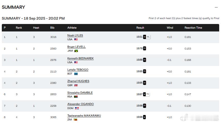Click the Dominican Republic flag under Alexander OGANDO
221x123 pixels.
pos(77,108)
